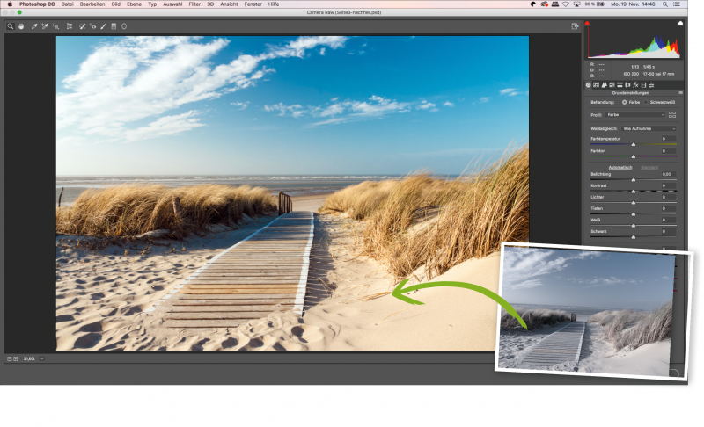Viewport: 704px width, 427px height.
Task: Click the Wi-Fi status icon
Action: click(566, 4)
